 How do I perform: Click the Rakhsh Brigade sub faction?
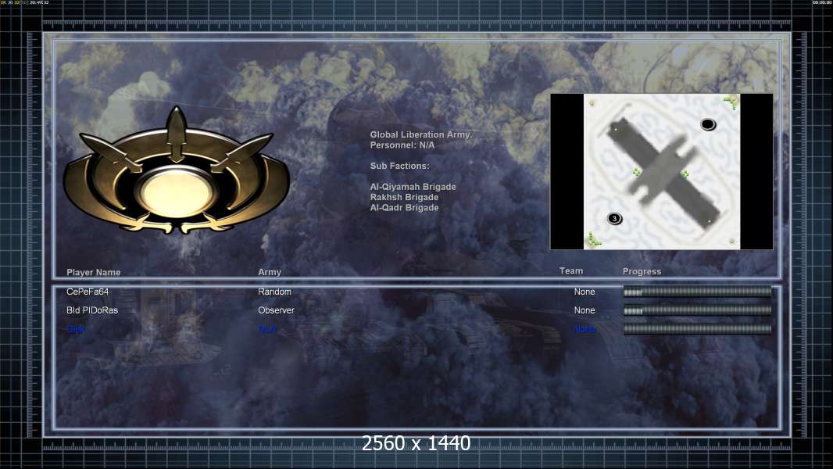404,197
